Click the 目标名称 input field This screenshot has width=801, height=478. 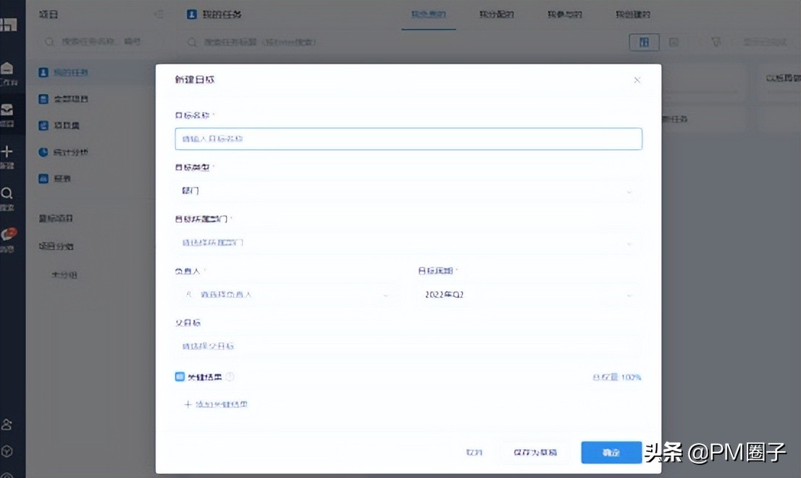click(408, 139)
